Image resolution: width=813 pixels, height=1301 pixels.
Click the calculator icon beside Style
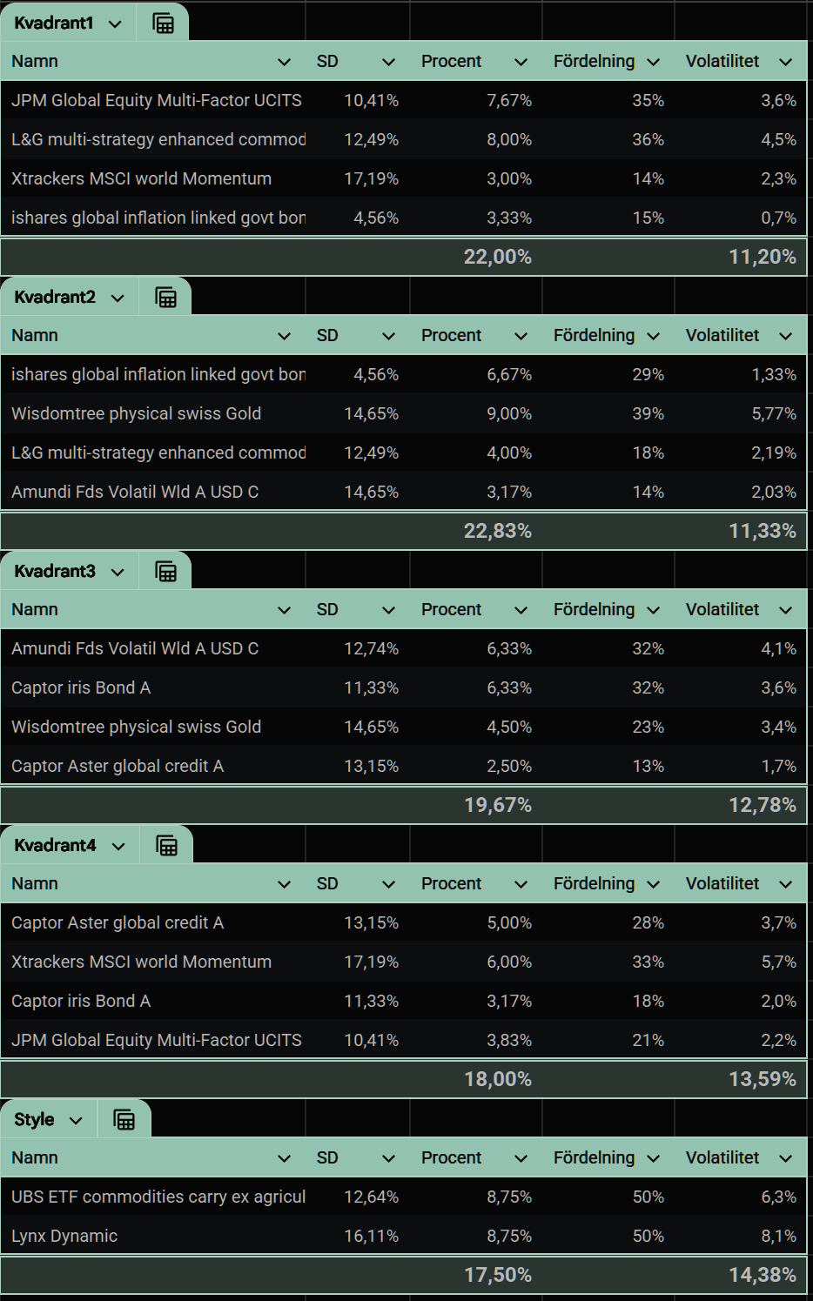tap(124, 1120)
